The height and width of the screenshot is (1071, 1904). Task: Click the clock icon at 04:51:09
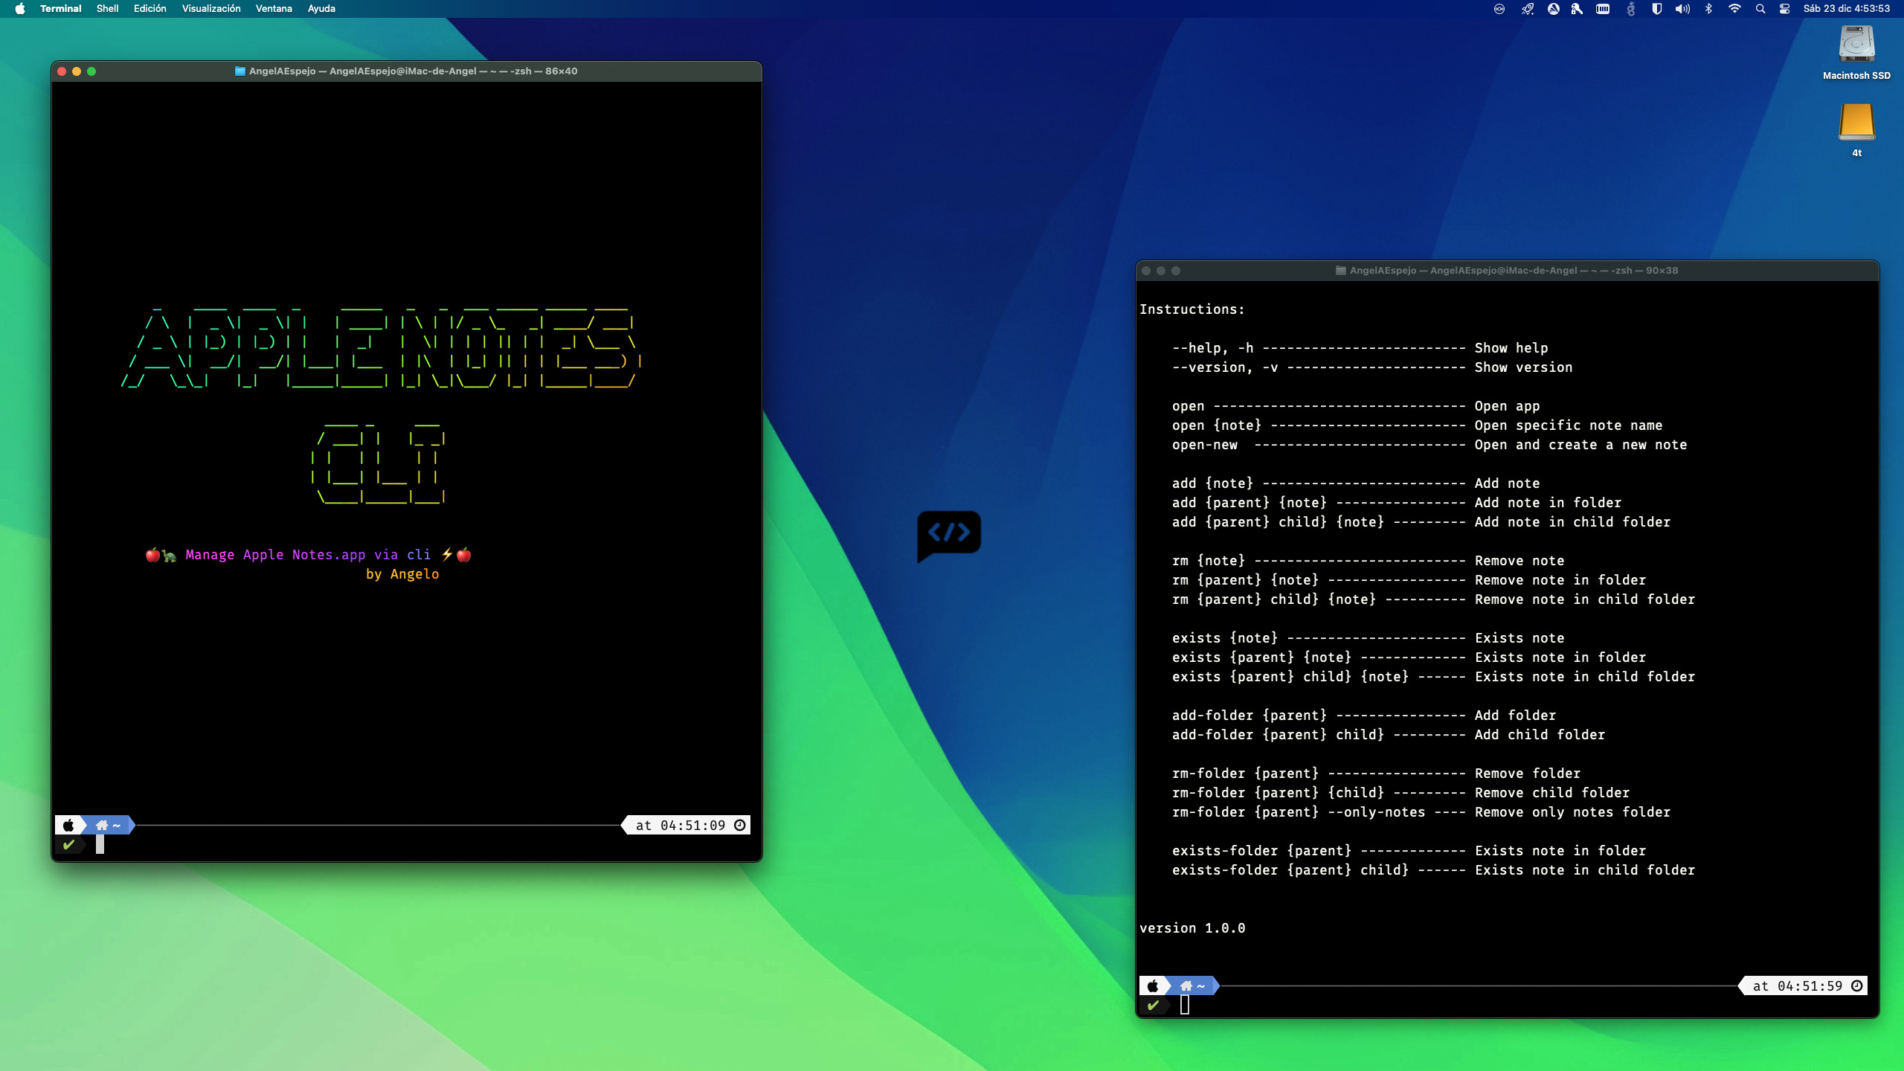pyautogui.click(x=740, y=826)
